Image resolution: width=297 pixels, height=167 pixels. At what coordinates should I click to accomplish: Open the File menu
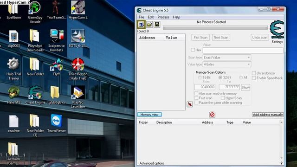coord(141,17)
